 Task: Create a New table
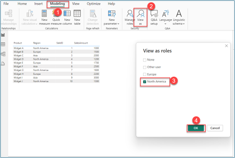tap(77, 17)
